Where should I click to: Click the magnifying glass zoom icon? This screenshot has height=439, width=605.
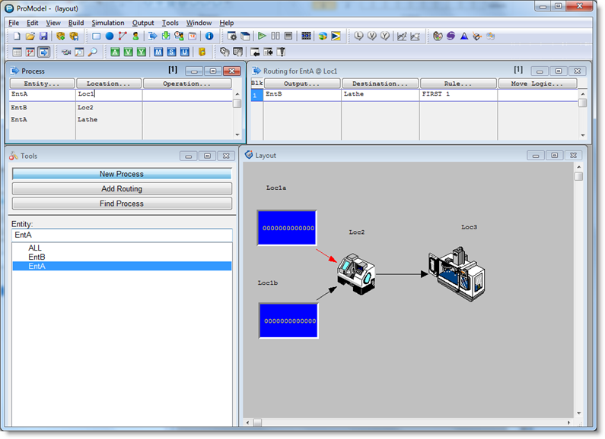[x=93, y=52]
